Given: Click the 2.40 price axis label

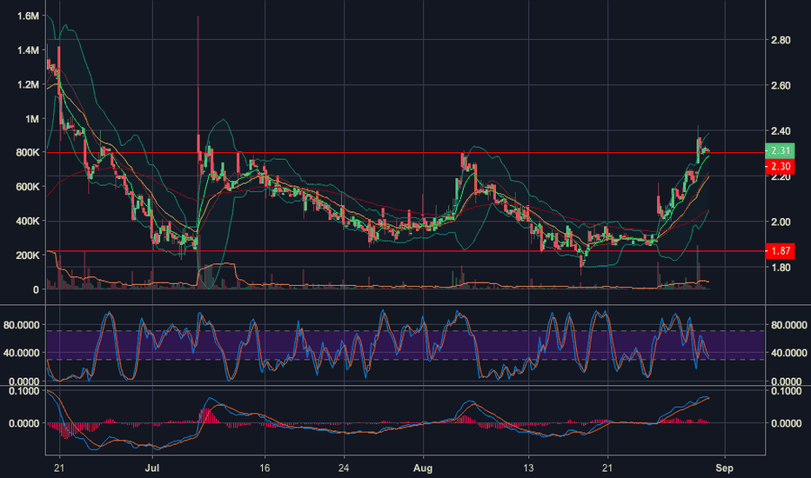Looking at the screenshot, I should [781, 130].
